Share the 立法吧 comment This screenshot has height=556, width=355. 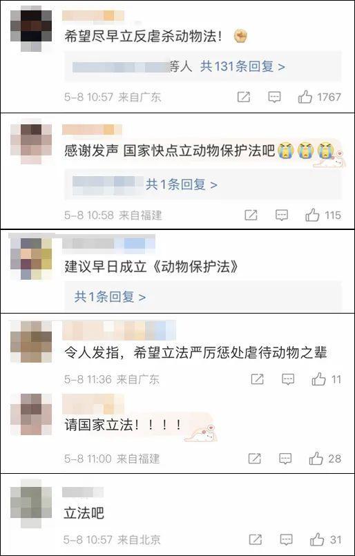(256, 539)
